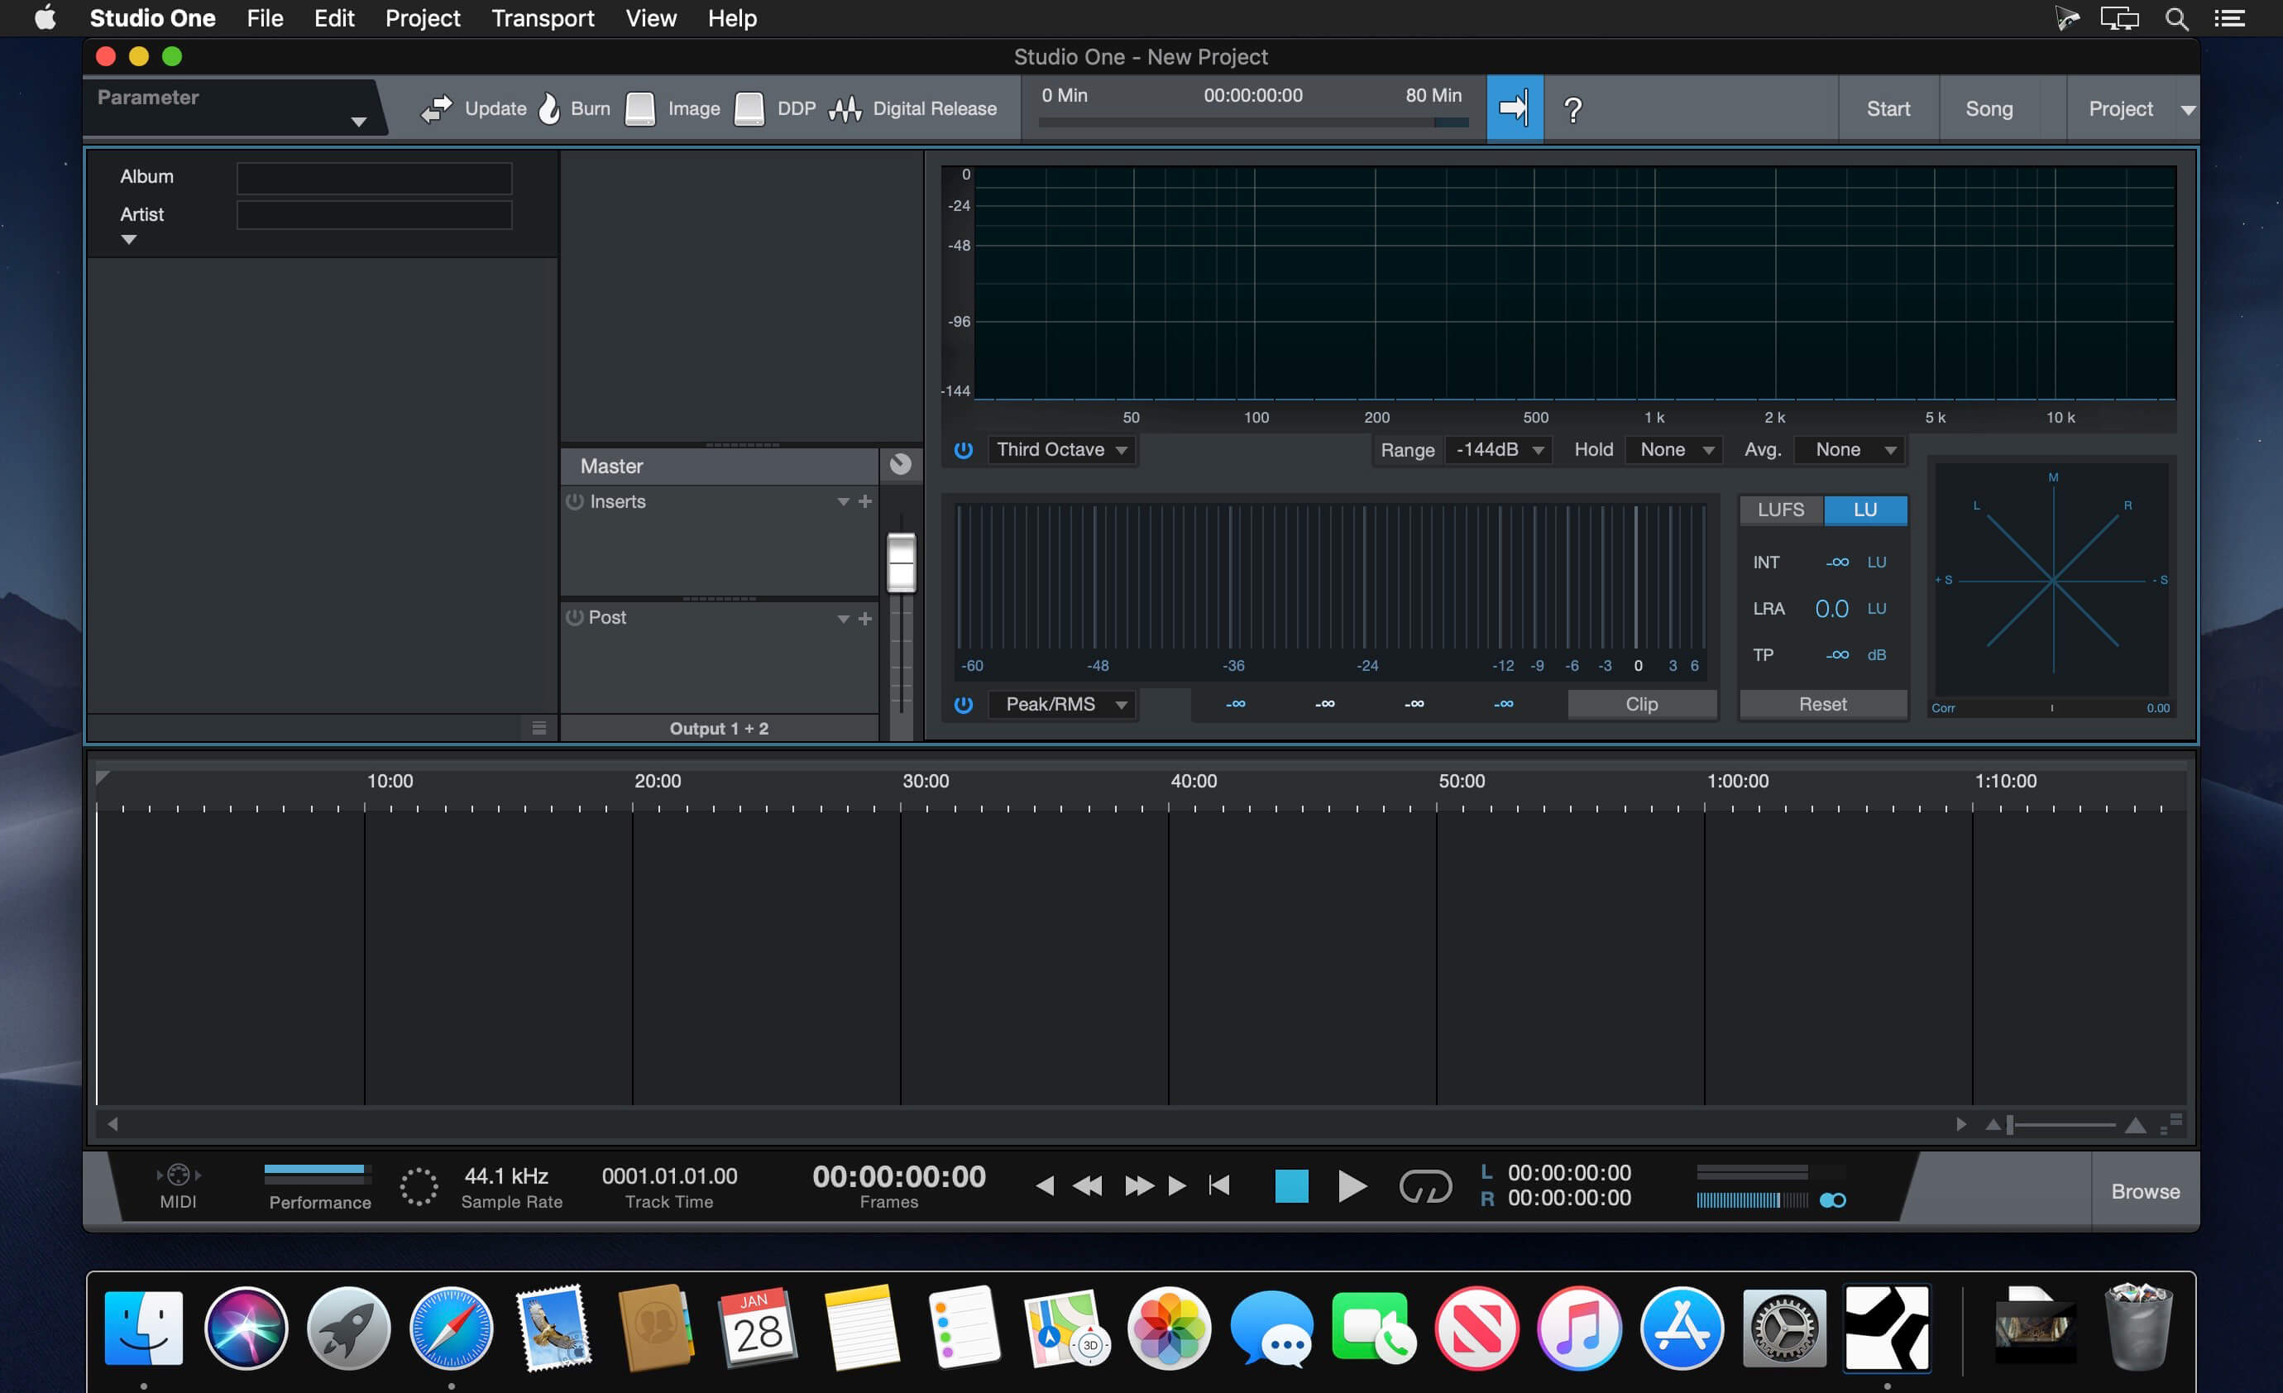
Task: Reset the loudness meter
Action: click(x=1822, y=705)
